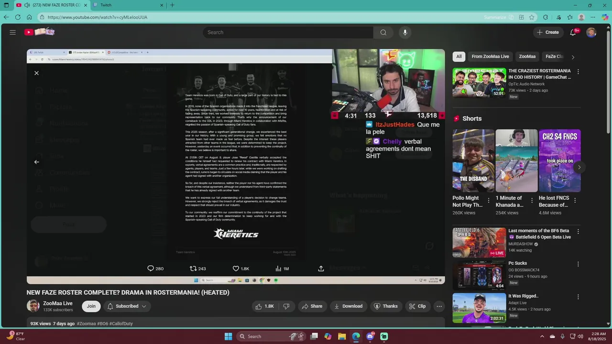Open Windows Start menu
The image size is (612, 344).
click(x=228, y=336)
